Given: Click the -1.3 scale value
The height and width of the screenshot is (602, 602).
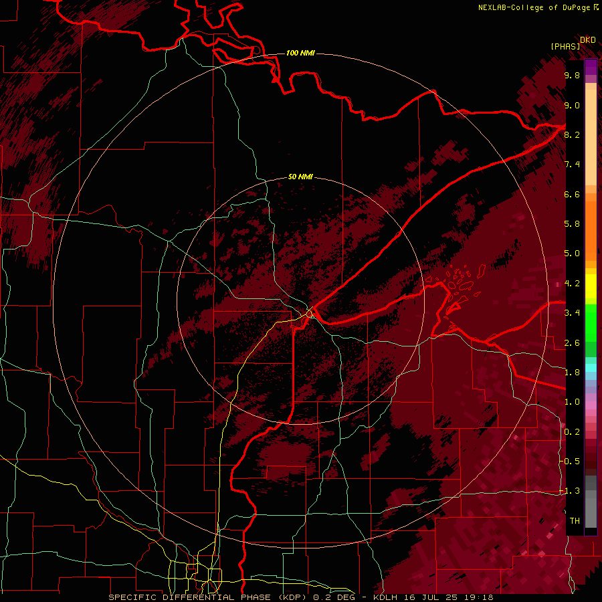Looking at the screenshot, I should [x=571, y=491].
